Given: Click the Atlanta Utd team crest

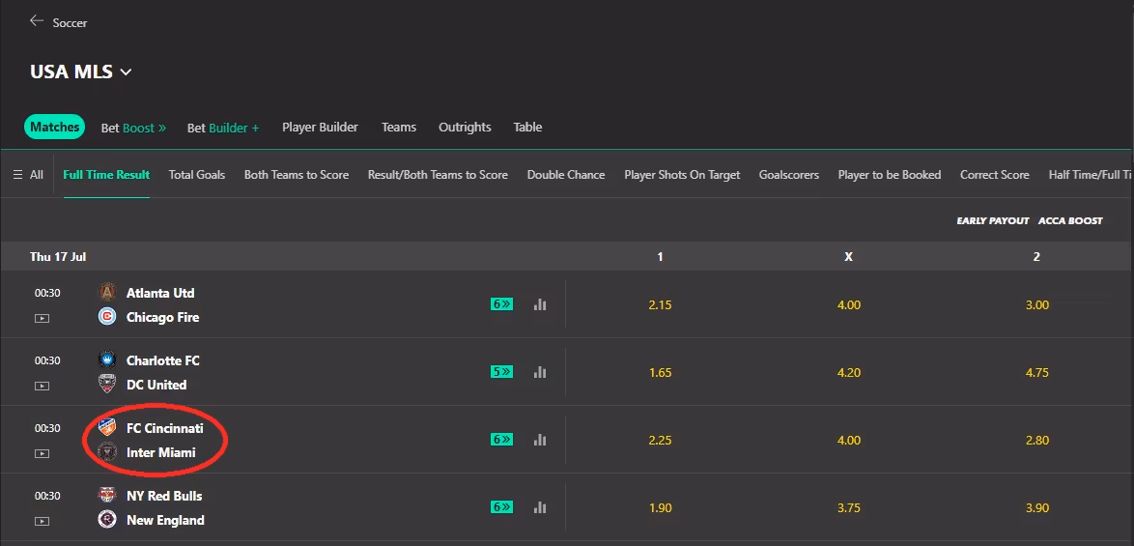Looking at the screenshot, I should (107, 292).
